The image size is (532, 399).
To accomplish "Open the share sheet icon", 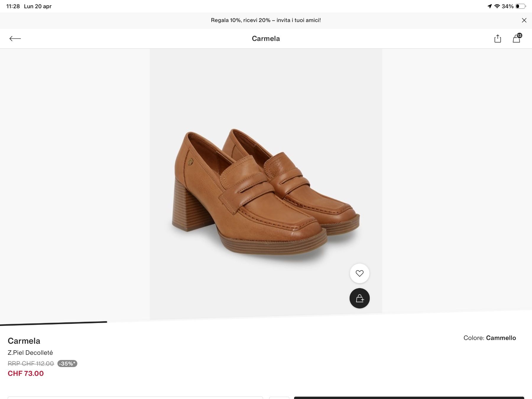I will (x=498, y=38).
